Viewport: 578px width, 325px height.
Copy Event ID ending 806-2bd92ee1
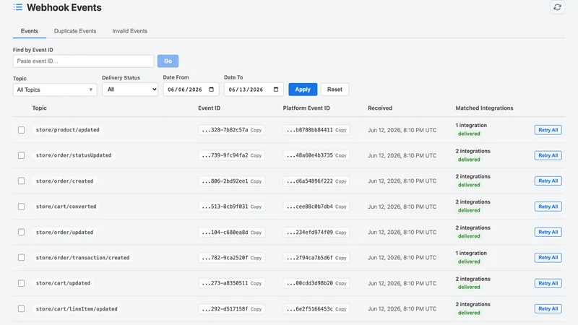pos(256,181)
